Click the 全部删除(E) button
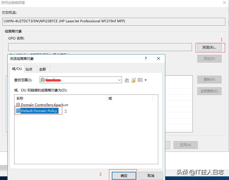229x180 pixels. [209, 91]
